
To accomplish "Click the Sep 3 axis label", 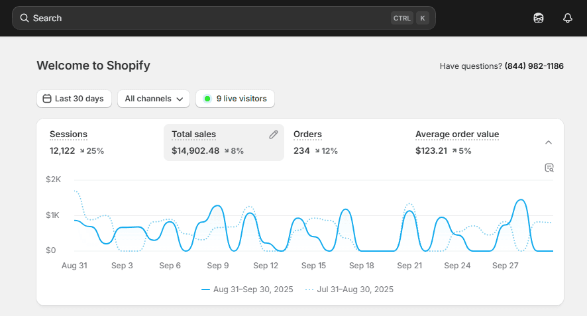I will [x=122, y=266].
